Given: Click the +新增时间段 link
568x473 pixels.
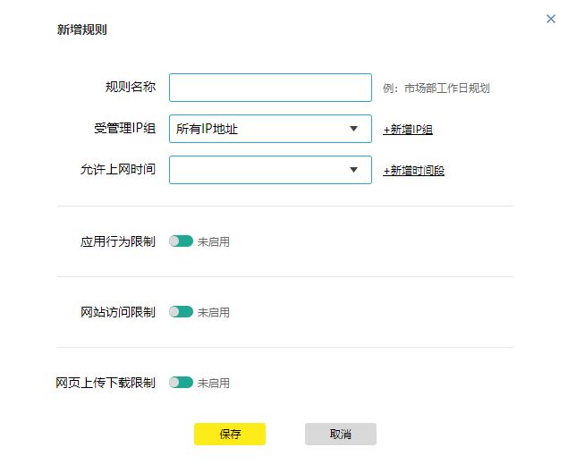Looking at the screenshot, I should point(413,171).
